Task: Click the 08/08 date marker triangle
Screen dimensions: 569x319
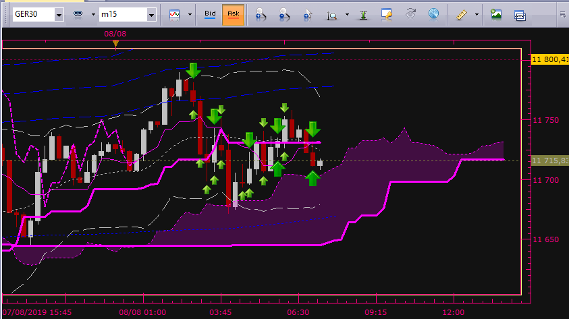Action: pyautogui.click(x=116, y=45)
